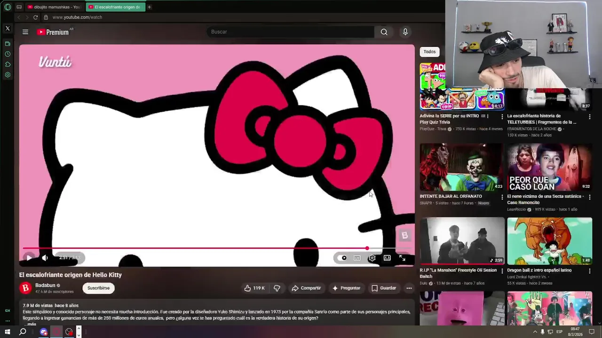Select the 'El escalofriante origen de' tab

(x=115, y=7)
